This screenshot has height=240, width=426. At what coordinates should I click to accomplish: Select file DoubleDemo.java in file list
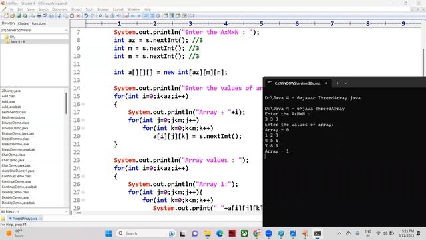[x=15, y=197]
